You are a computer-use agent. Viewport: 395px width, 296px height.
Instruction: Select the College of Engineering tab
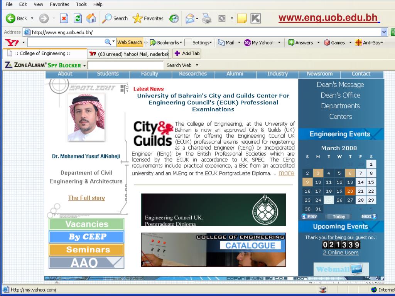tap(45, 53)
